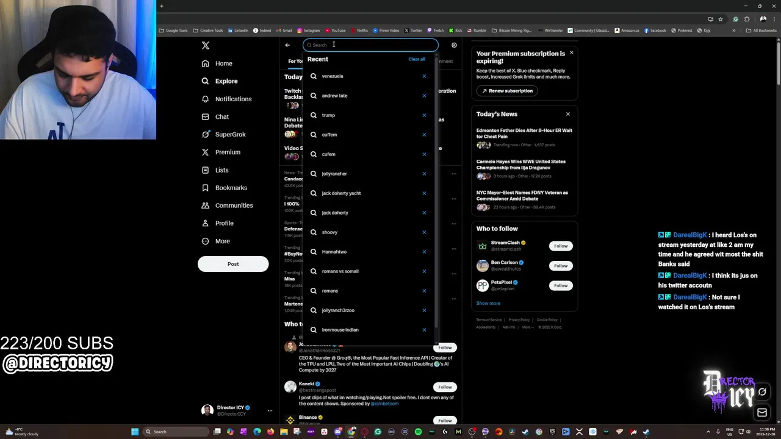Screen dimensions: 781x439
Task: Go back with the arrow beside search
Action: coord(287,45)
